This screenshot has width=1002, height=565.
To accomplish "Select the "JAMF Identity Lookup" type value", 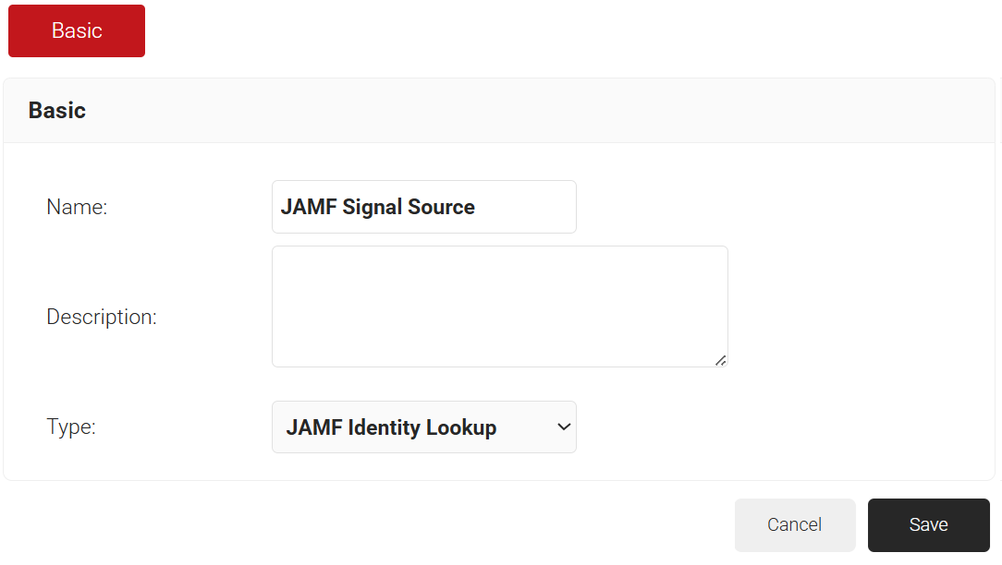I will 391,427.
